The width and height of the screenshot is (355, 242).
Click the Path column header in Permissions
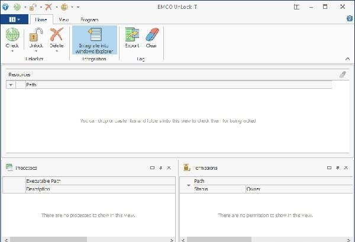[273, 181]
